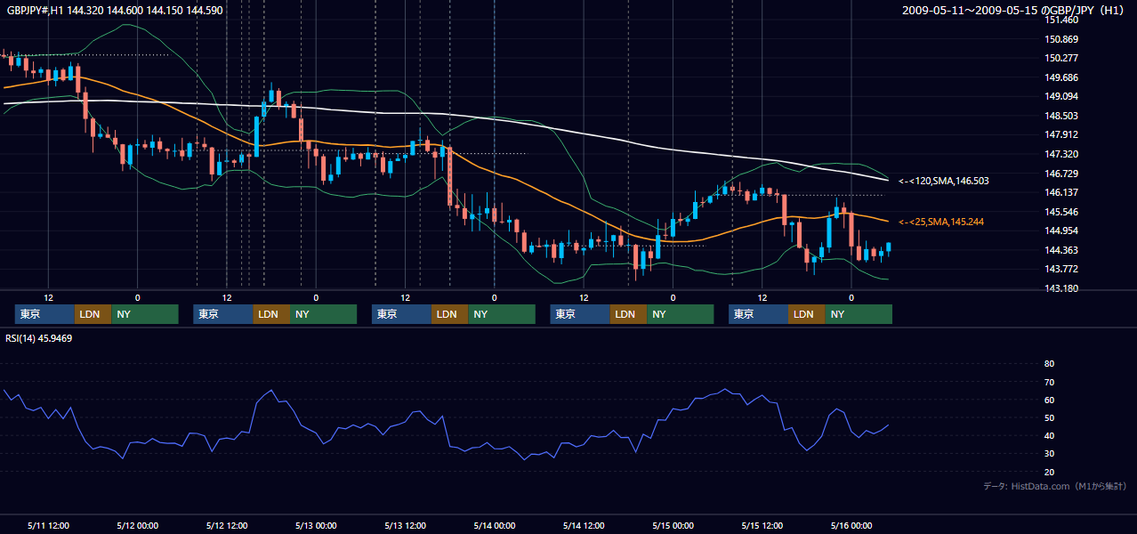Click RSI scale level 30
Viewport: 1137px width, 534px height.
[1049, 454]
